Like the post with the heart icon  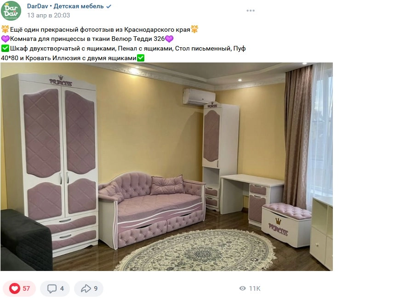(15, 288)
